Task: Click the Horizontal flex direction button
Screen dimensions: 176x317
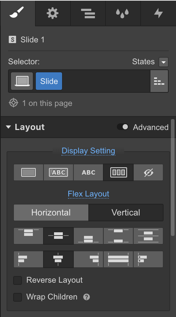Action: [51, 213]
